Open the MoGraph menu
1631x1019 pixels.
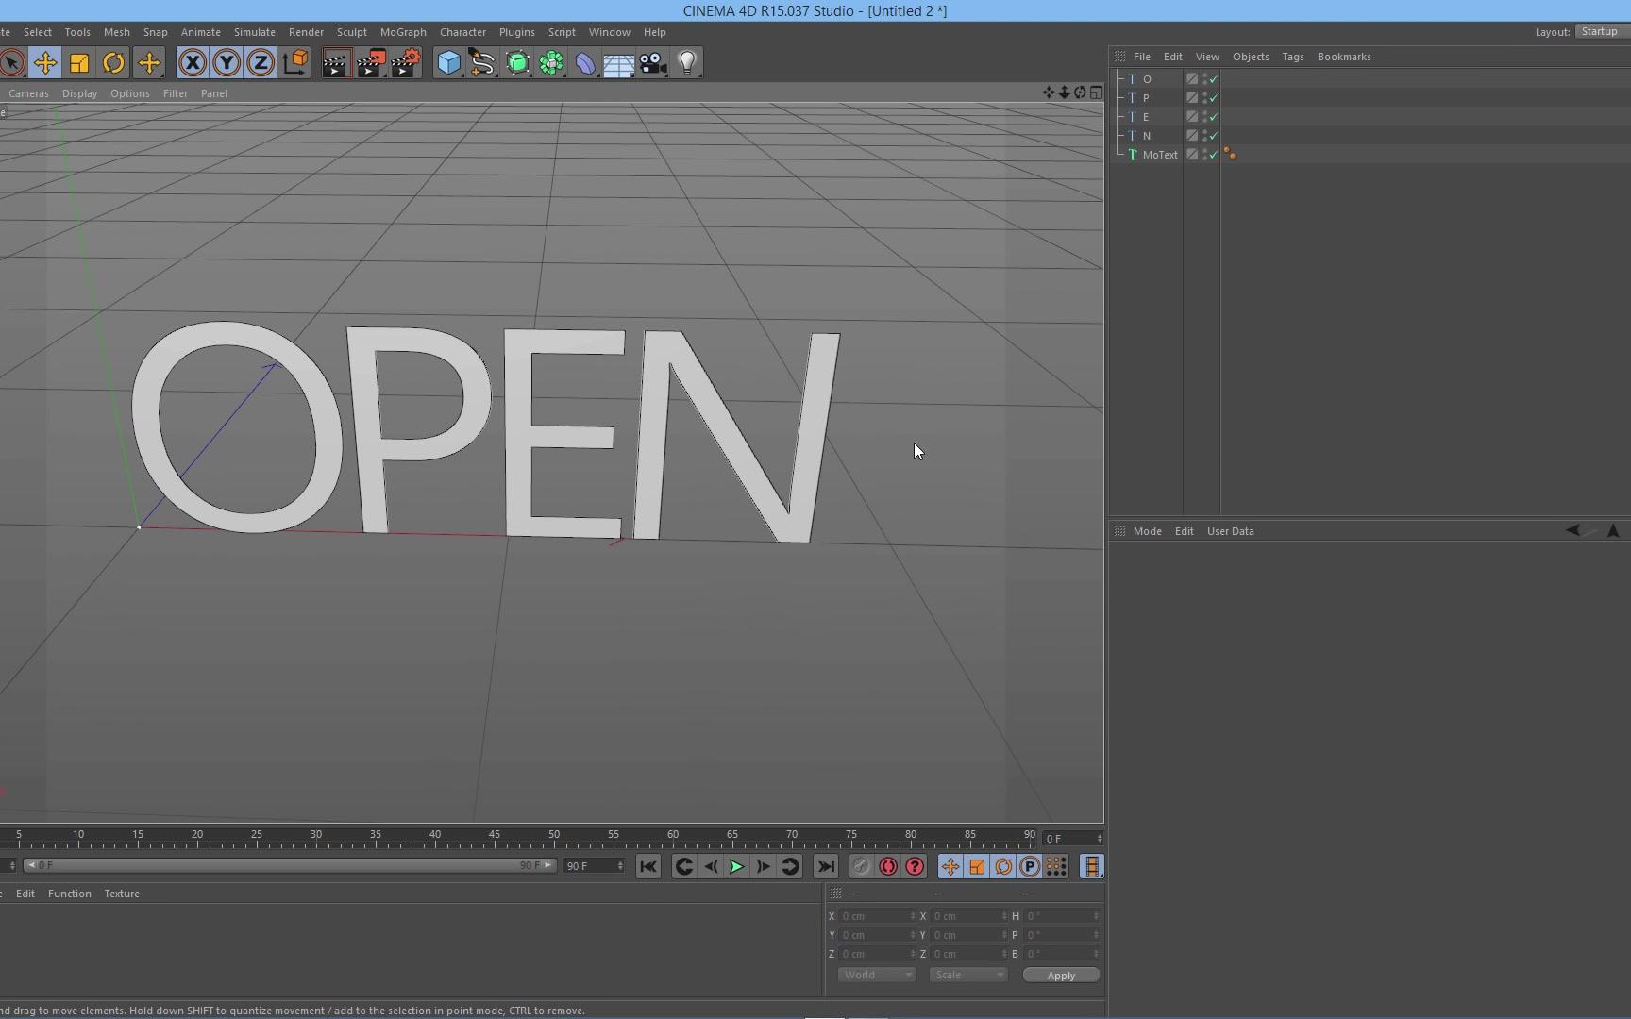[x=403, y=31]
